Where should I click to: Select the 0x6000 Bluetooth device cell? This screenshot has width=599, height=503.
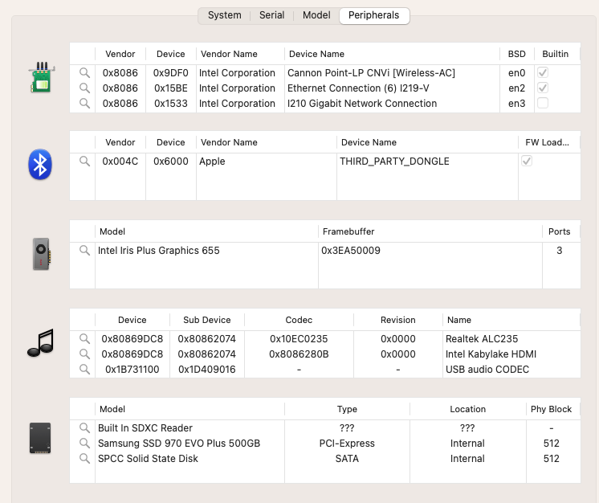[x=171, y=161]
